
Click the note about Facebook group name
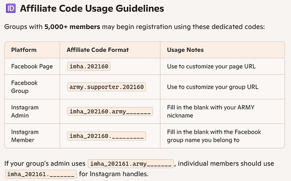pos(214,136)
